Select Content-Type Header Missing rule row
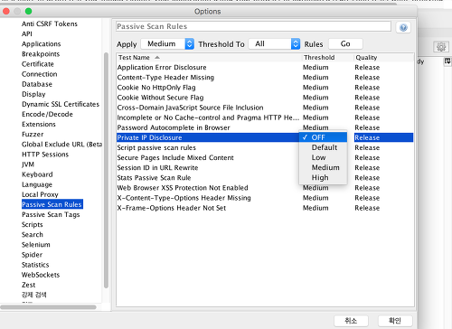The height and width of the screenshot is (329, 452). pos(265,78)
